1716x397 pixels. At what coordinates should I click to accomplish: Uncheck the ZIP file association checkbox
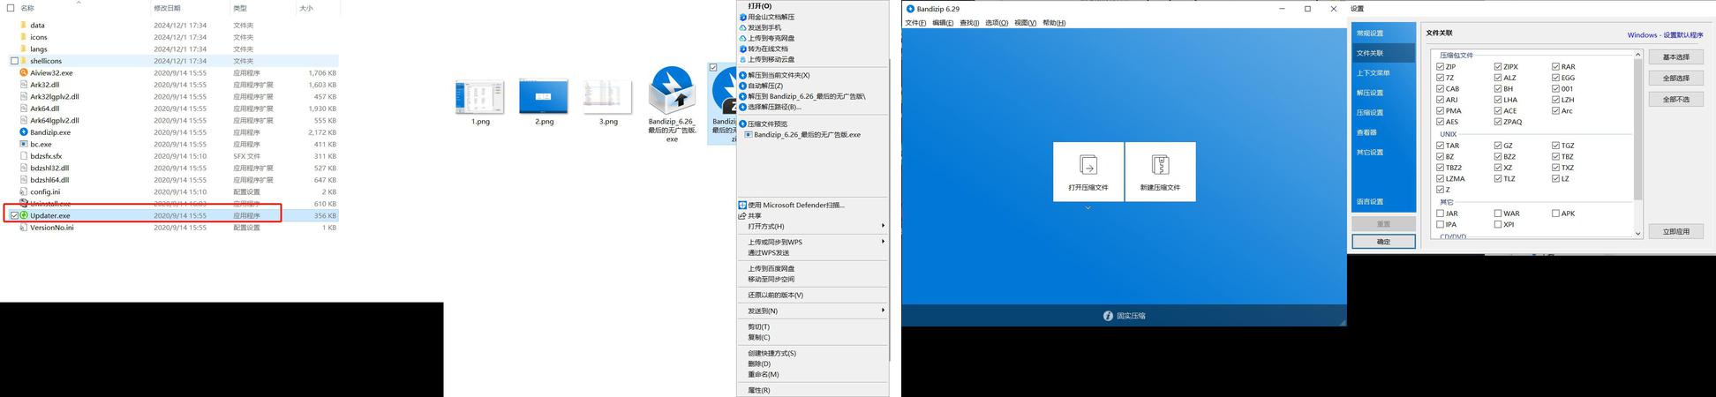click(1440, 67)
